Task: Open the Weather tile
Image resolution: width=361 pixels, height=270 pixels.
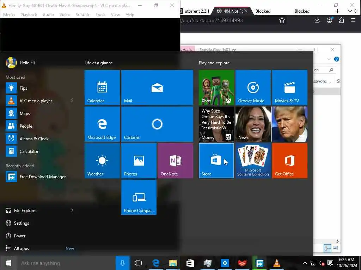Action: (102, 161)
